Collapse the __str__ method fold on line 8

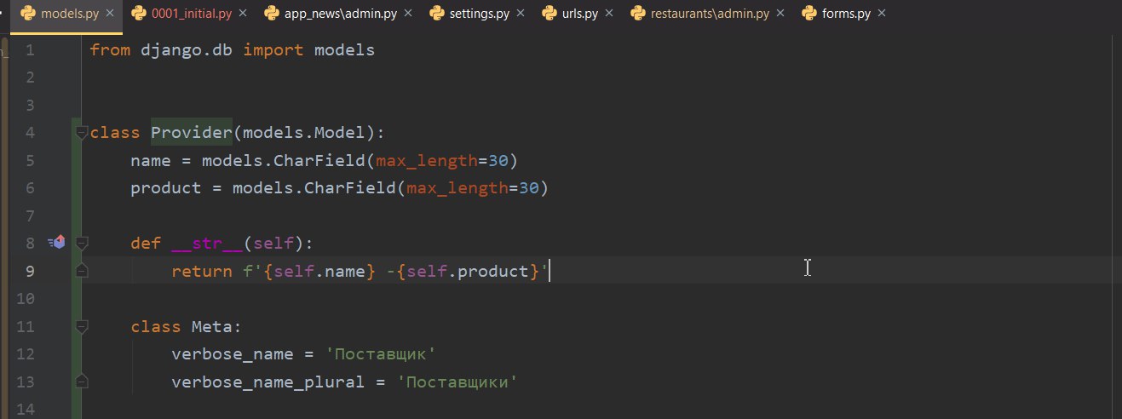click(x=82, y=243)
